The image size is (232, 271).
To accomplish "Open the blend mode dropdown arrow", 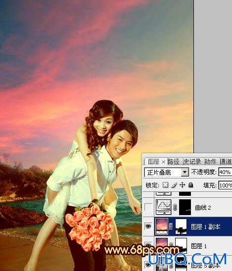I will [x=185, y=172].
